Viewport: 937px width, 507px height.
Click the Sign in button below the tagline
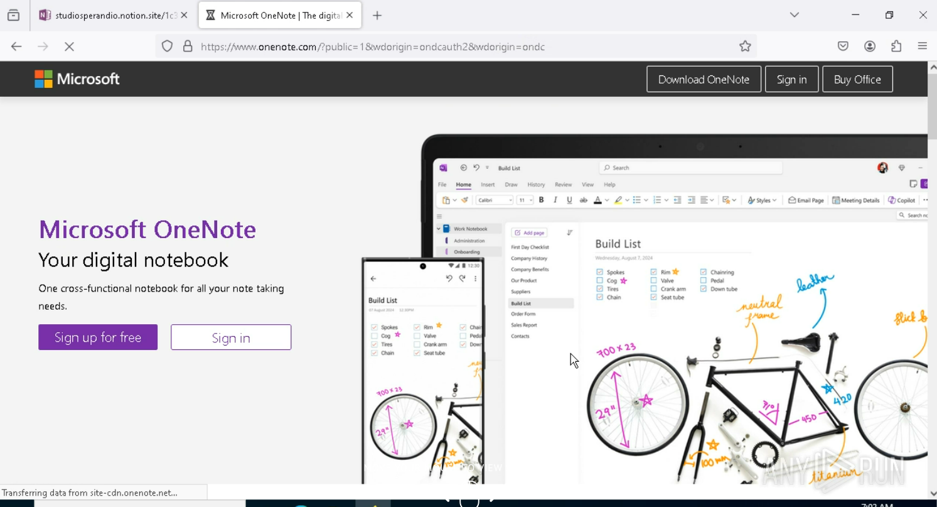[x=231, y=337]
